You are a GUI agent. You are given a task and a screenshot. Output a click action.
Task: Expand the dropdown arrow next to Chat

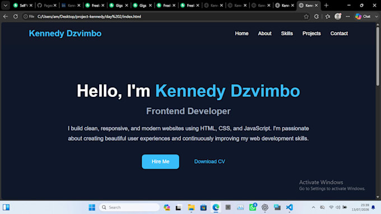pos(377,16)
